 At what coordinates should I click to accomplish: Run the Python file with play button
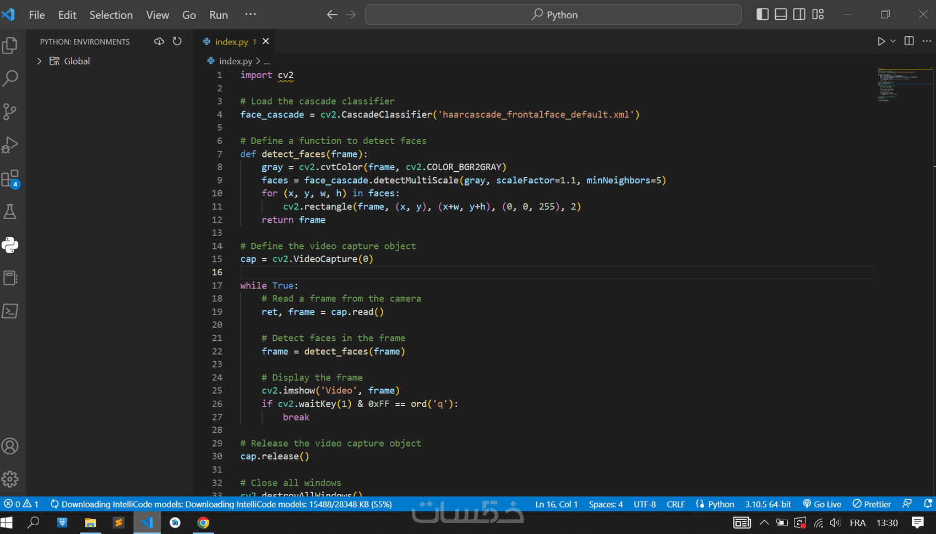881,41
